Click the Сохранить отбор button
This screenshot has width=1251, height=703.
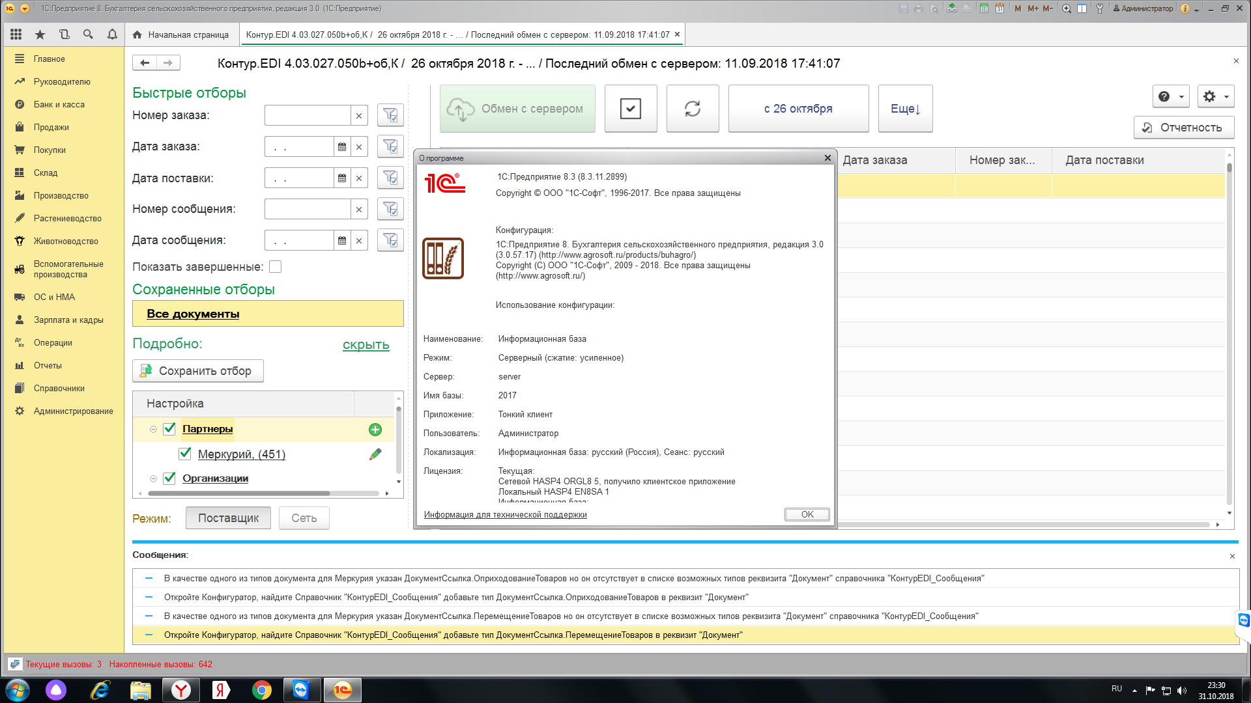pyautogui.click(x=198, y=371)
